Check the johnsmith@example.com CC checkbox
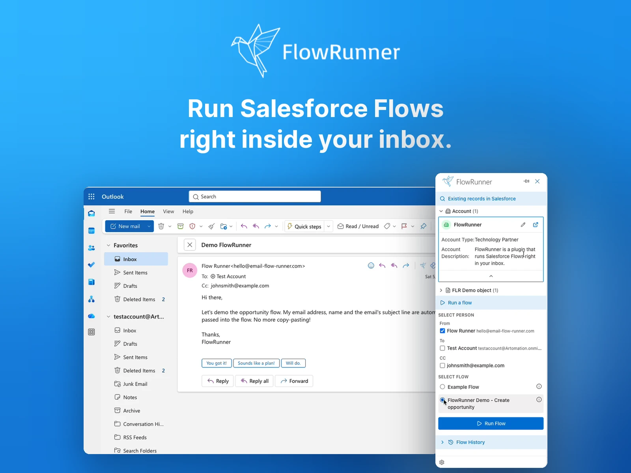 [x=442, y=366]
